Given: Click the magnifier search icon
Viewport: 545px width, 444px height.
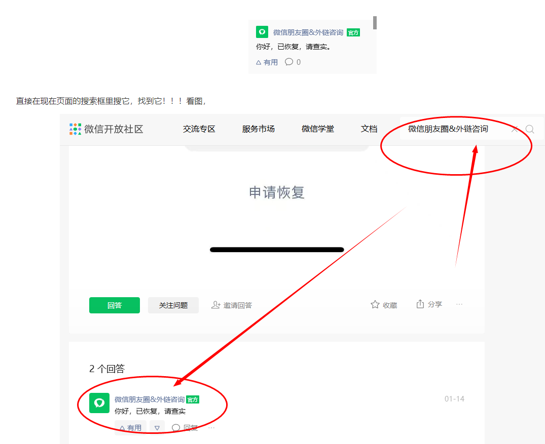Looking at the screenshot, I should [530, 130].
